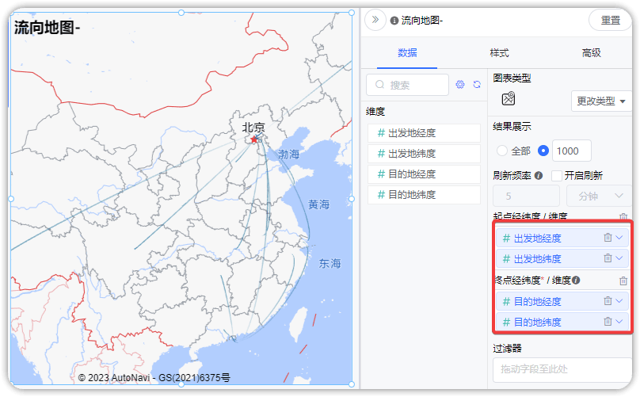This screenshot has width=640, height=397.
Task: Switch to the 样式 tab
Action: (499, 52)
